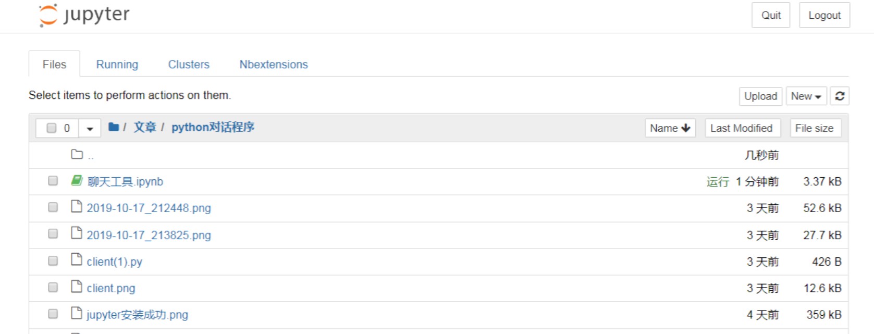Screen dimensions: 874x334
Task: Toggle the select-all checkbox in header
Action: [x=51, y=128]
